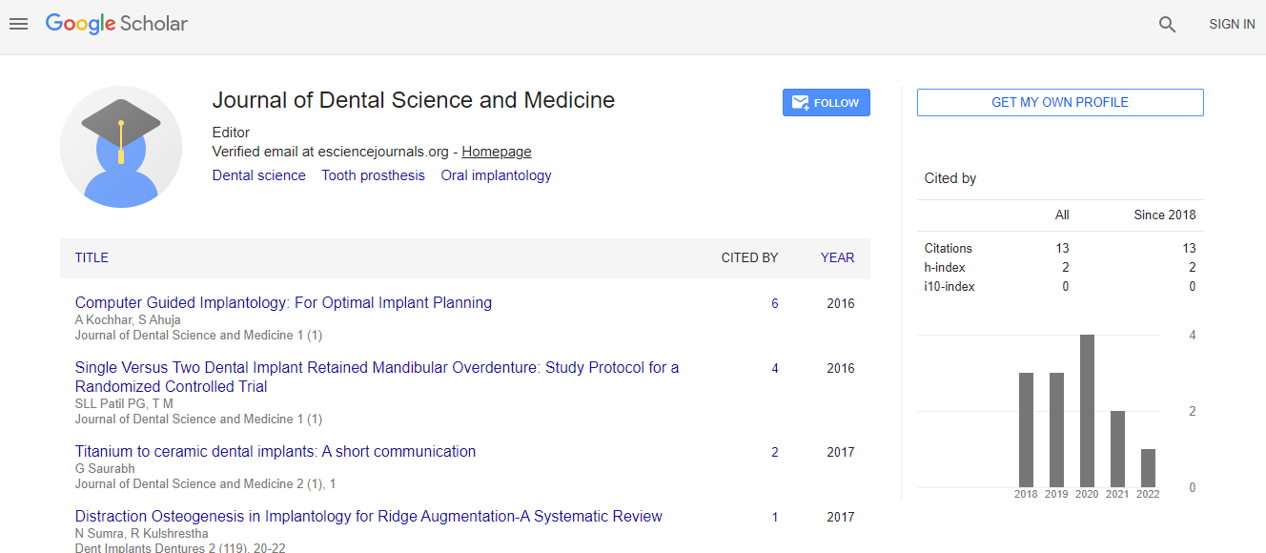The height and width of the screenshot is (553, 1266).
Task: Select the Tooth prosthesis interest tag
Action: point(373,175)
